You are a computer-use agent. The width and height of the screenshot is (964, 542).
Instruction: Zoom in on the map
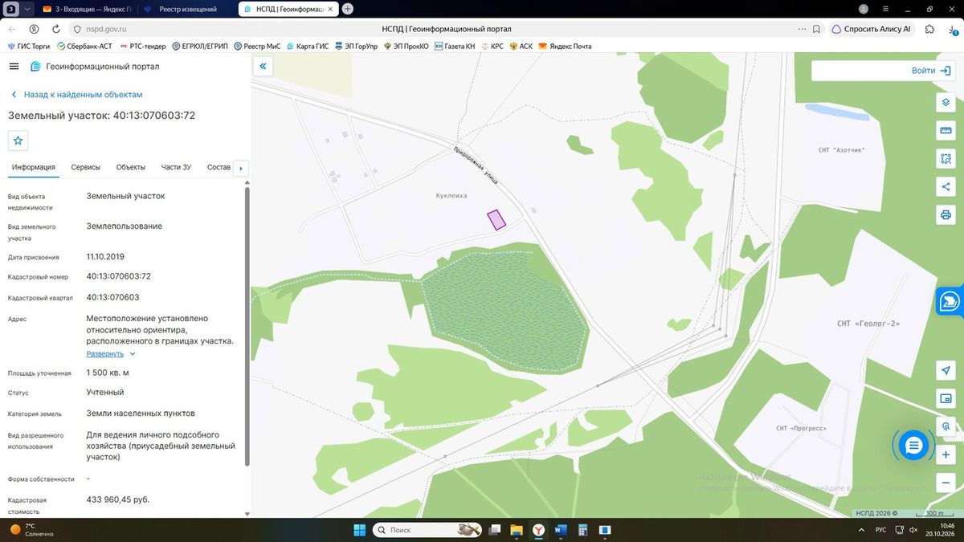(946, 454)
